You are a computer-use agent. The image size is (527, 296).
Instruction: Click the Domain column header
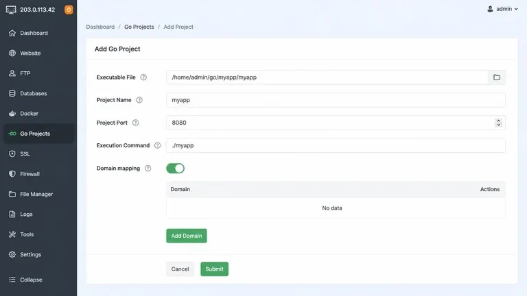[180, 189]
